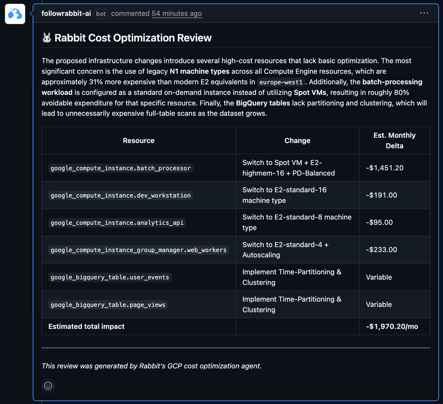The width and height of the screenshot is (443, 404).
Task: Click the 'Spot VMs' bold text
Action: point(310,92)
